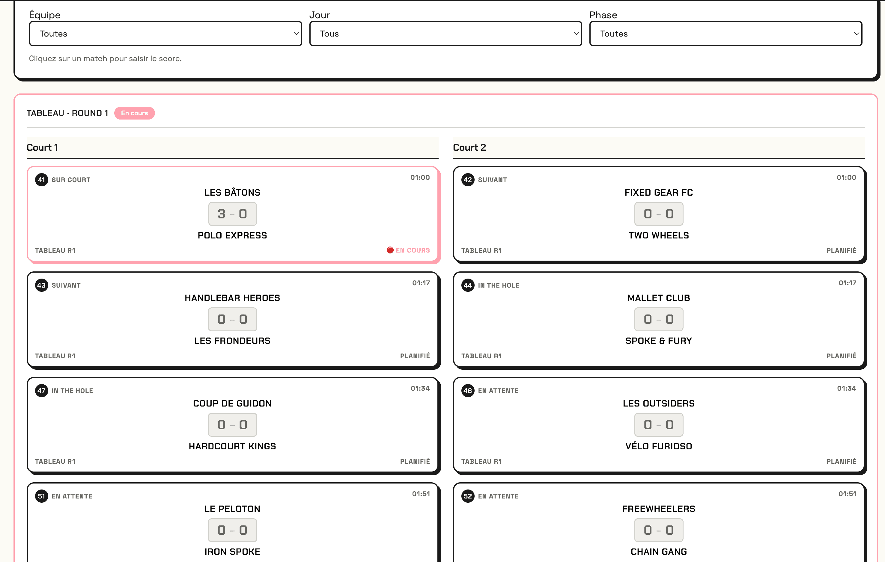
Task: Expand the Phase filter dropdown
Action: [x=726, y=34]
